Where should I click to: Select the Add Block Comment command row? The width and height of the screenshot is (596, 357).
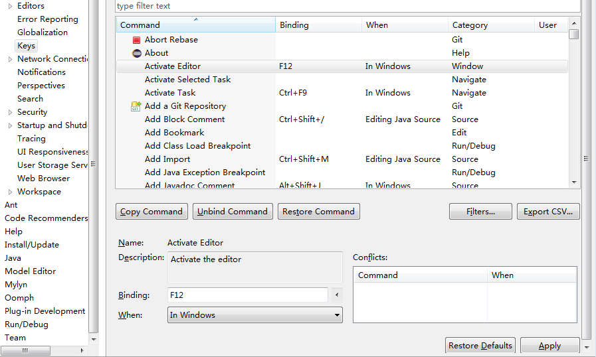point(185,119)
